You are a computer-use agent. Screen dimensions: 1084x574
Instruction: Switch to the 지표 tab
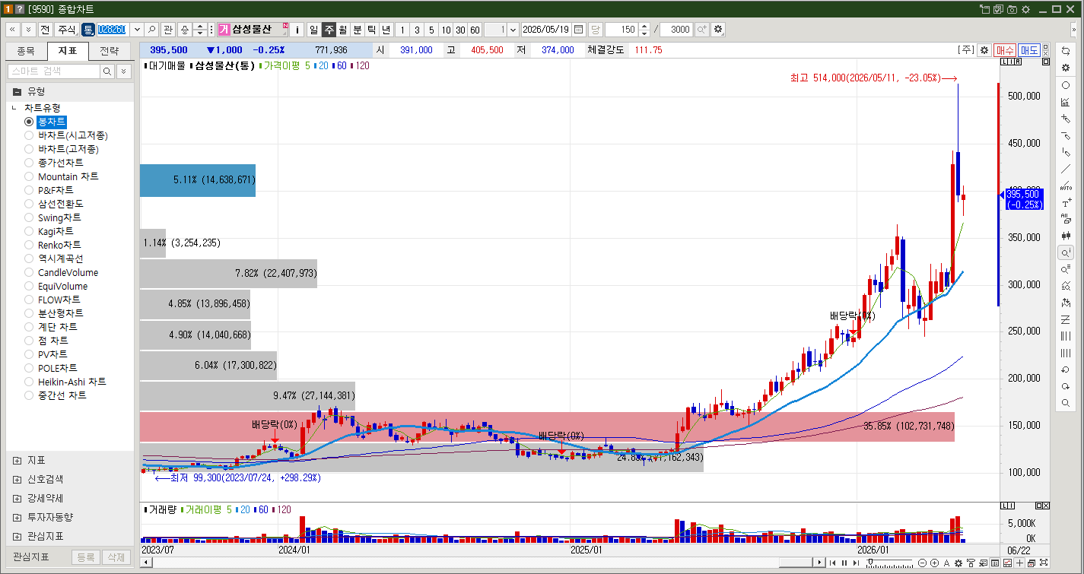(67, 51)
